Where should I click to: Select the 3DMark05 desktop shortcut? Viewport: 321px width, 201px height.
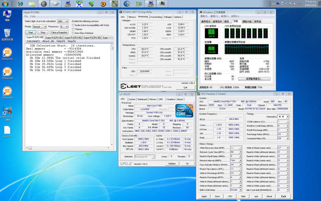click(x=7, y=73)
